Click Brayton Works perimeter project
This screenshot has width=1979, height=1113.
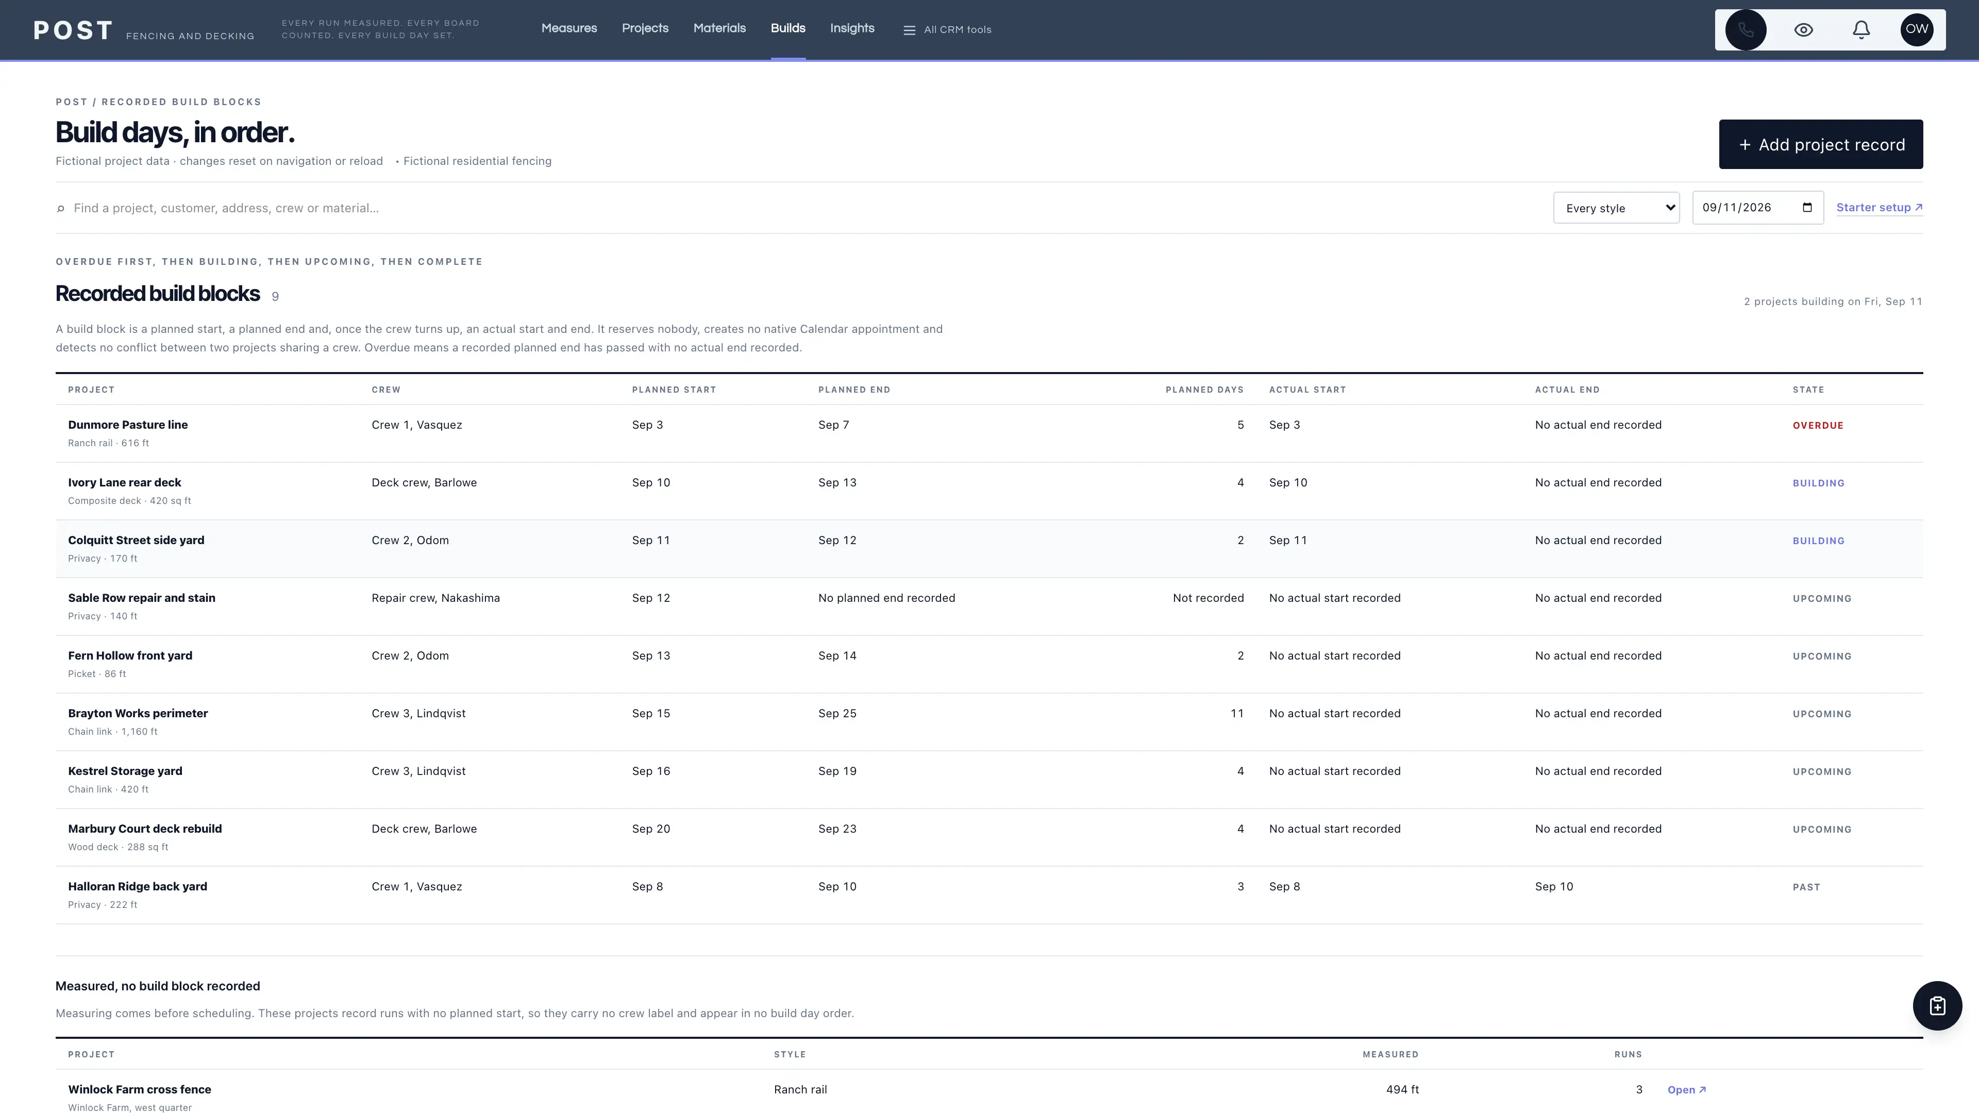point(138,713)
